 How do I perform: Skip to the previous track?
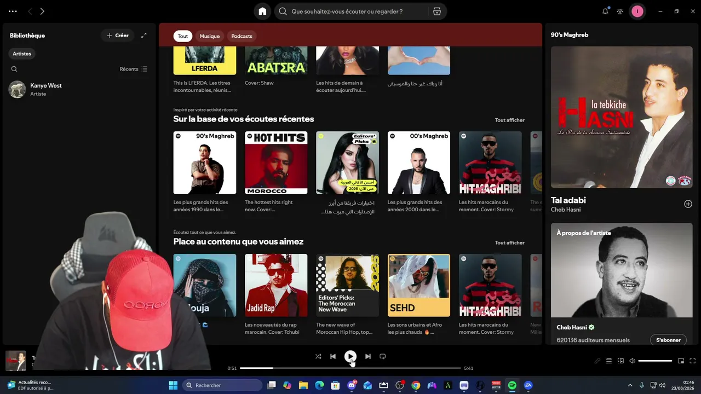point(333,356)
